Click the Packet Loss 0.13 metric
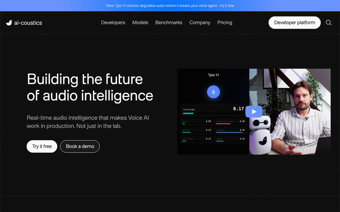The width and height of the screenshot is (340, 212). (197, 140)
